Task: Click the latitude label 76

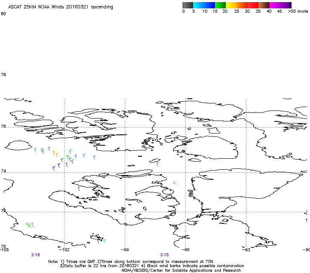Action: point(3,126)
